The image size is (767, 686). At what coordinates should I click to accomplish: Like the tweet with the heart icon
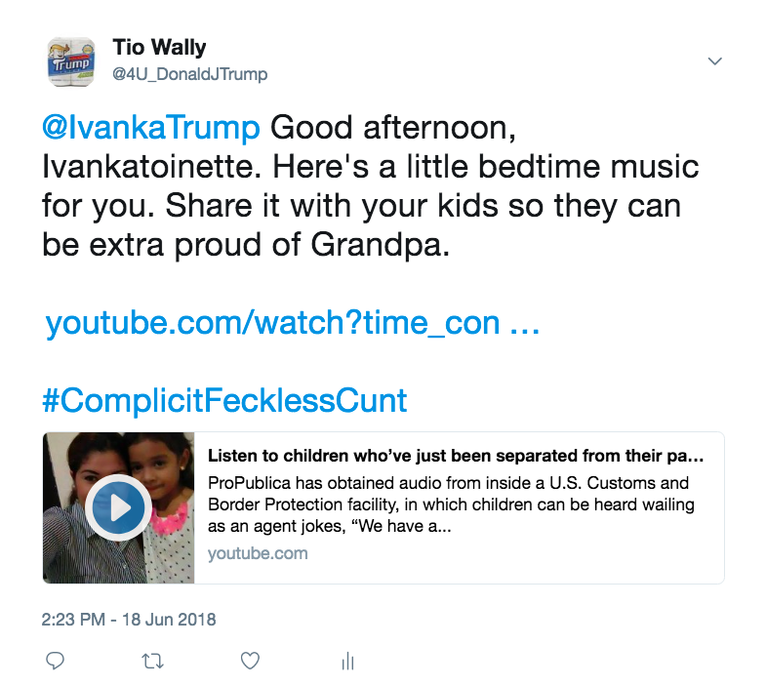[x=250, y=661]
